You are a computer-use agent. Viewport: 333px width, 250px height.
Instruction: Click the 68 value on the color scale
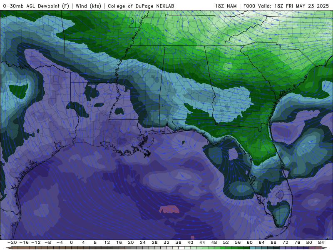(x=274, y=242)
